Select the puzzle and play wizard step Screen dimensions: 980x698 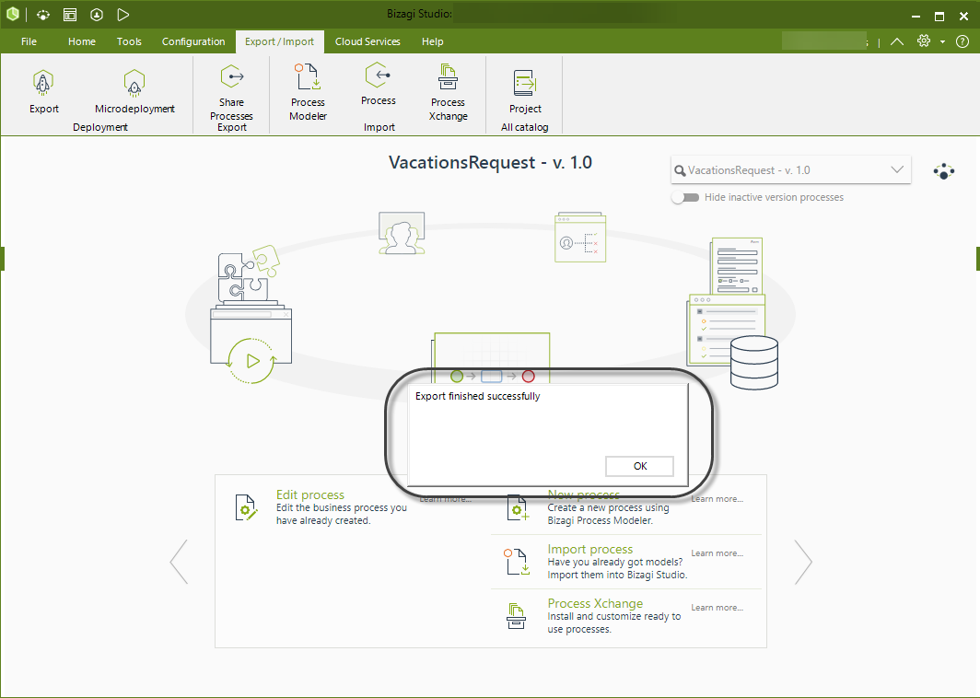click(251, 314)
